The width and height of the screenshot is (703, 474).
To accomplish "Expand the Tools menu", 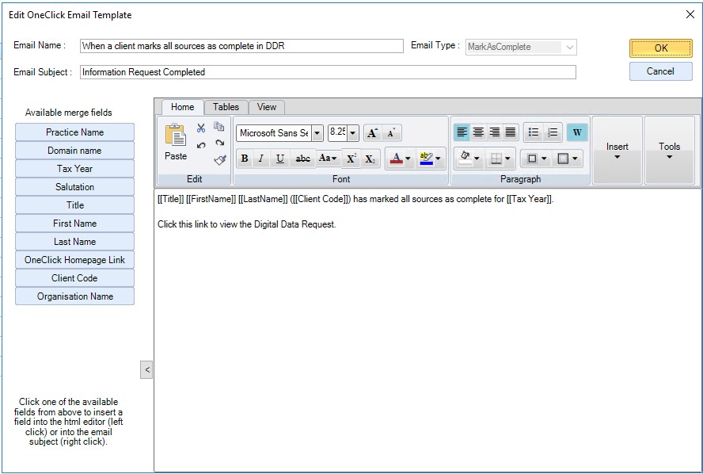I will point(669,151).
